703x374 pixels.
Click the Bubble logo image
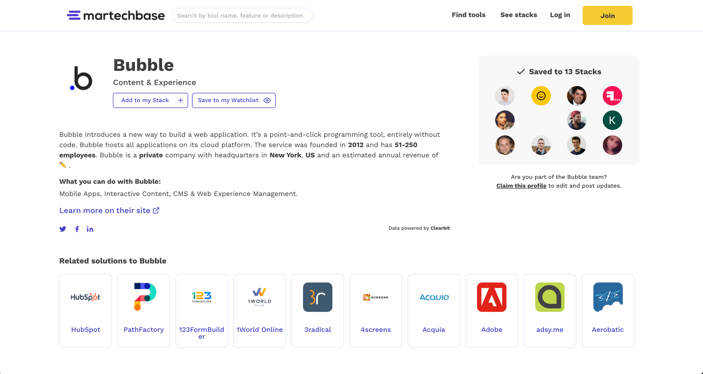click(81, 78)
